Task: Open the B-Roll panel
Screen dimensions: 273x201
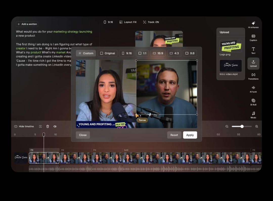Action: pos(253,102)
